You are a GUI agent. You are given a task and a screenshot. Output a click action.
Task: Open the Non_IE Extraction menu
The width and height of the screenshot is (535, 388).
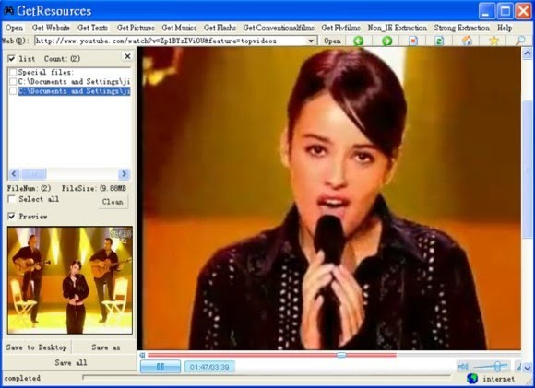[398, 28]
